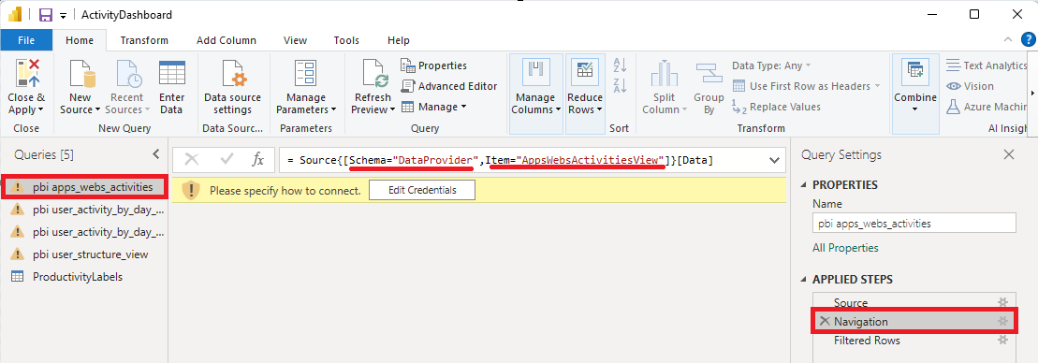Image resolution: width=1038 pixels, height=363 pixels.
Task: Collapse the APPLIED STEPS section
Action: click(804, 280)
